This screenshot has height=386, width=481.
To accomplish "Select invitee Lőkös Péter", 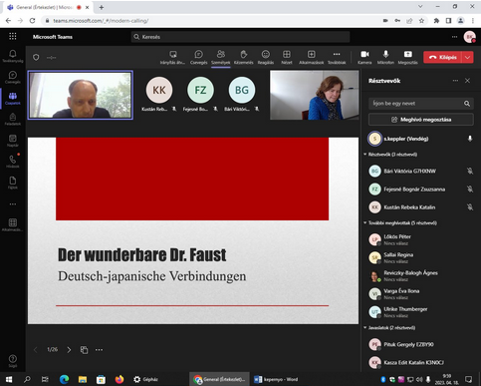I will (421, 239).
